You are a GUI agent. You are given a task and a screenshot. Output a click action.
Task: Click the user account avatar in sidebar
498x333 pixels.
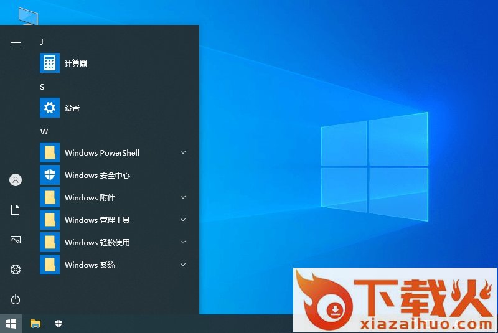[16, 180]
